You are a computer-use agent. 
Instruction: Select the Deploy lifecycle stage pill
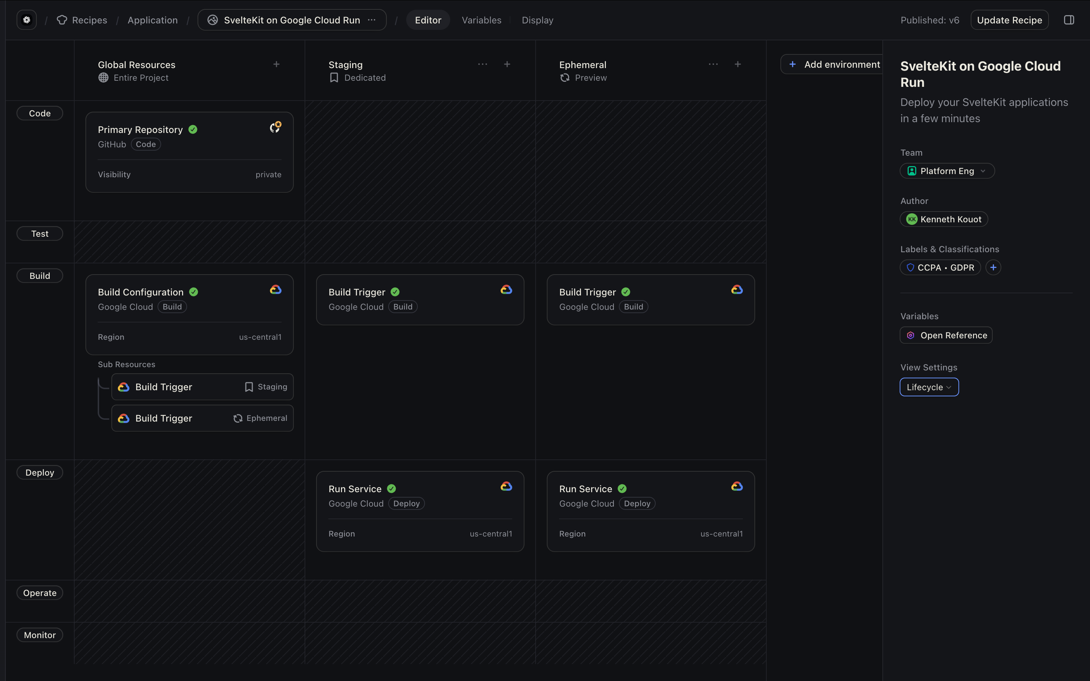[40, 472]
